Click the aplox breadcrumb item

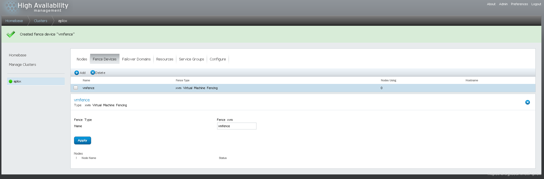63,21
